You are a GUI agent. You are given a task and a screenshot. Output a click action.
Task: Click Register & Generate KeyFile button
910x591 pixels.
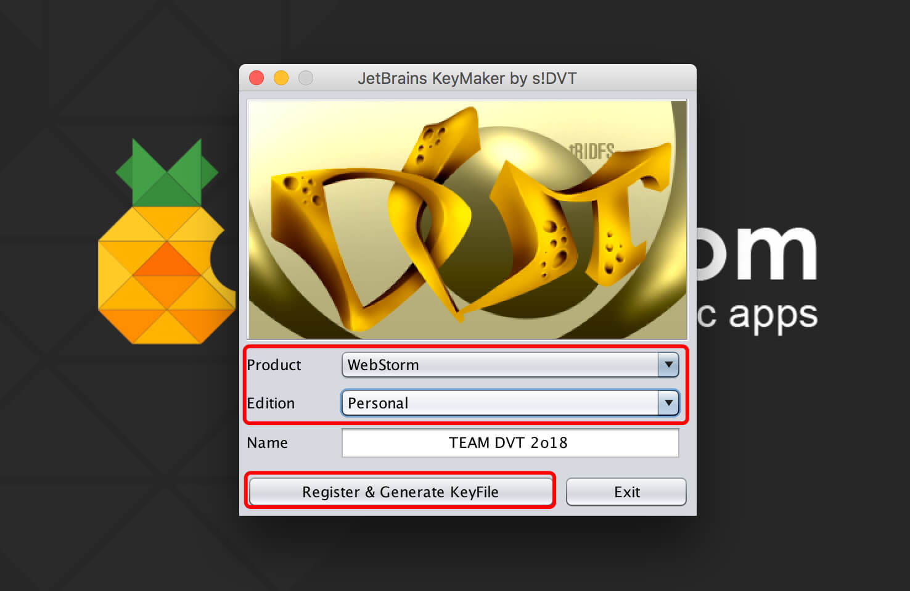click(x=400, y=492)
